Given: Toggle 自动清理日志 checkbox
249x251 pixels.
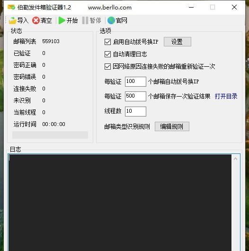Looking at the screenshot, I should (x=107, y=54).
